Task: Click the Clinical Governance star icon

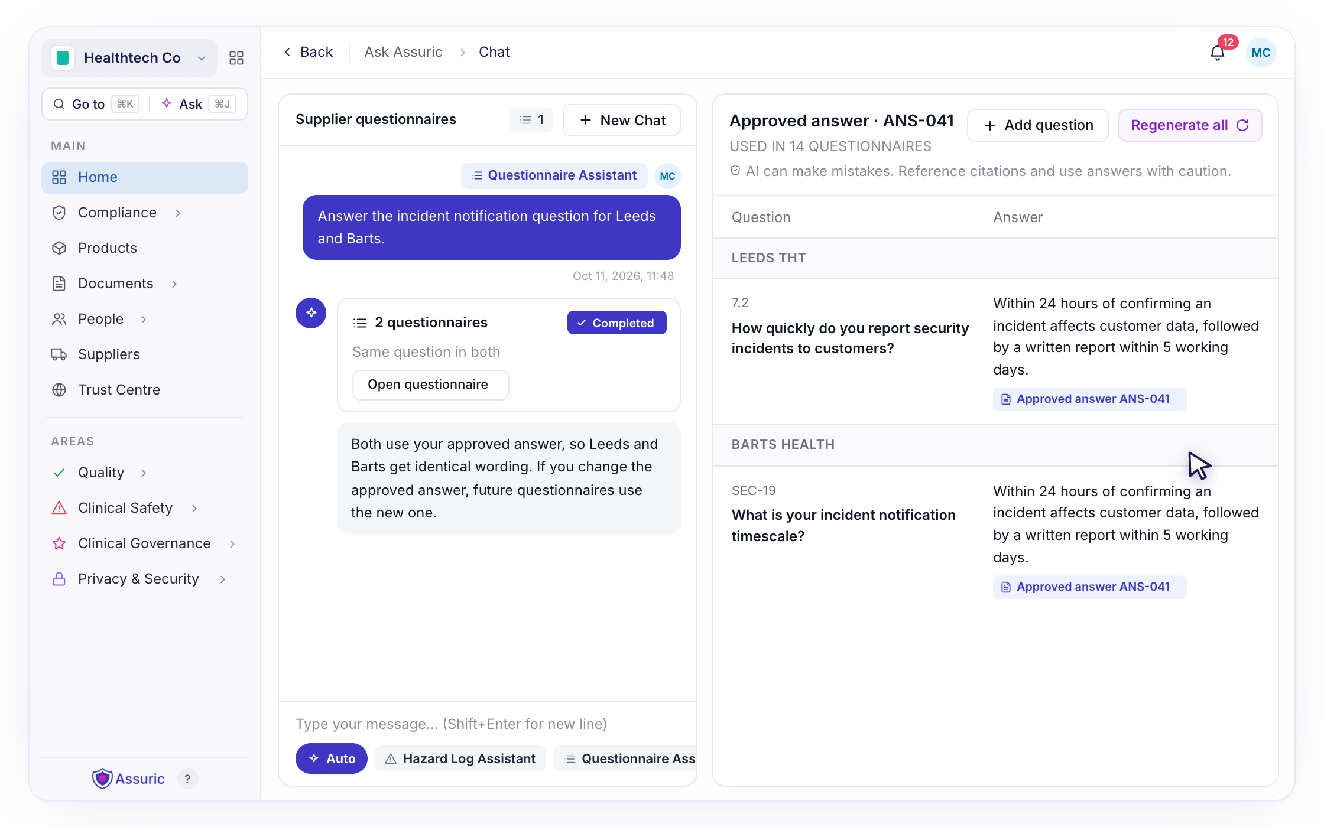Action: (x=59, y=543)
